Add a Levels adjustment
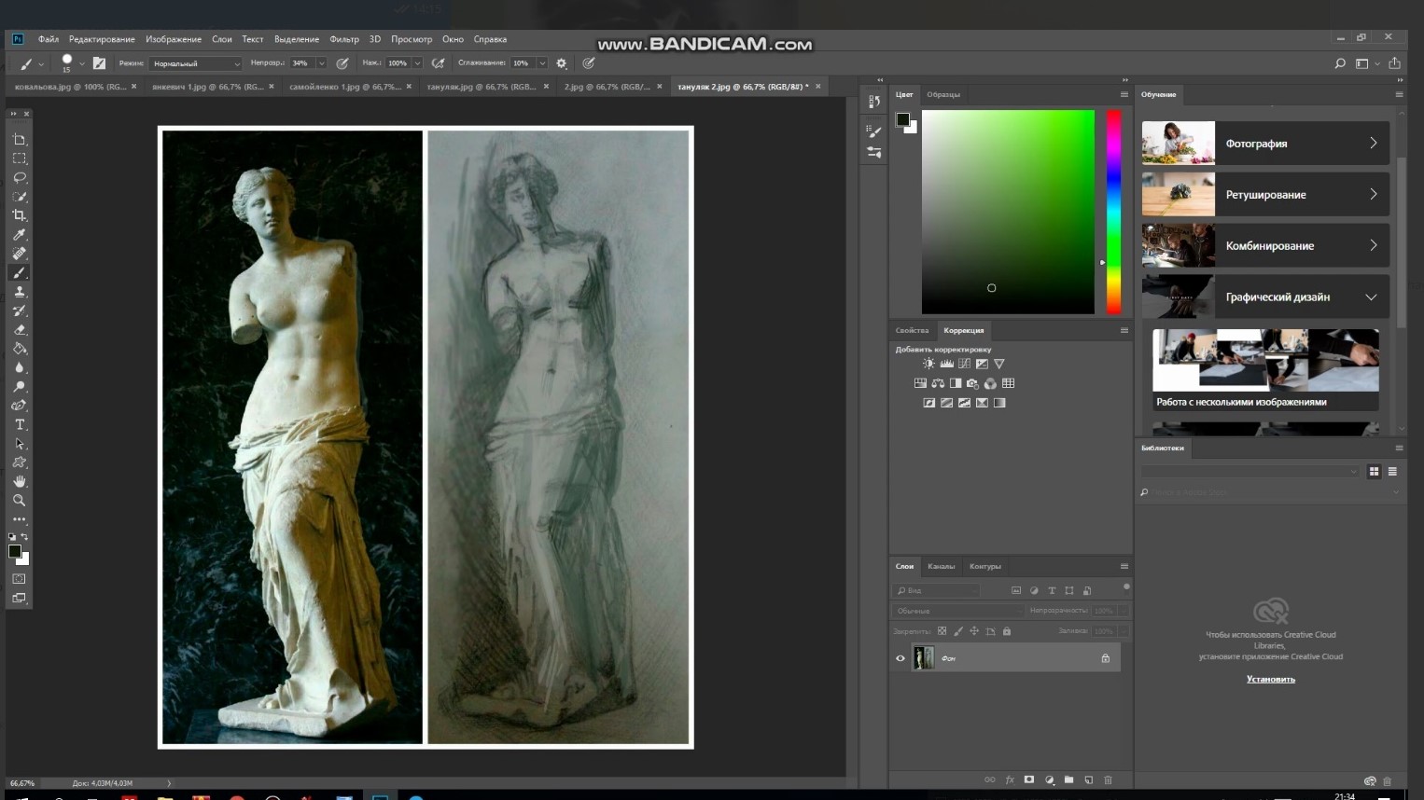Screen dimensions: 1424x800 tap(946, 364)
